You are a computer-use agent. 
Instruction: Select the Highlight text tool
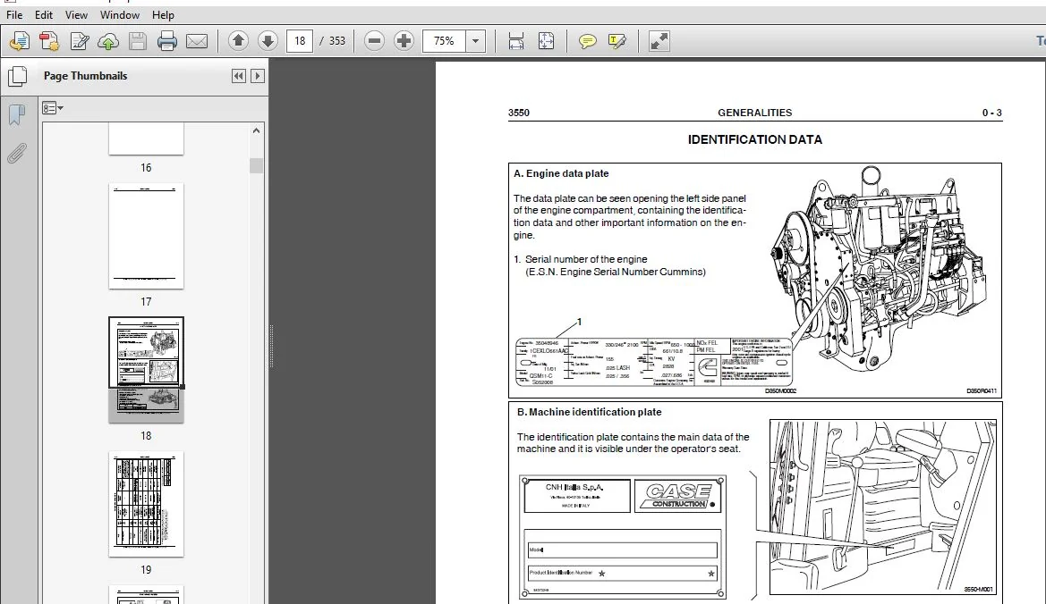617,41
